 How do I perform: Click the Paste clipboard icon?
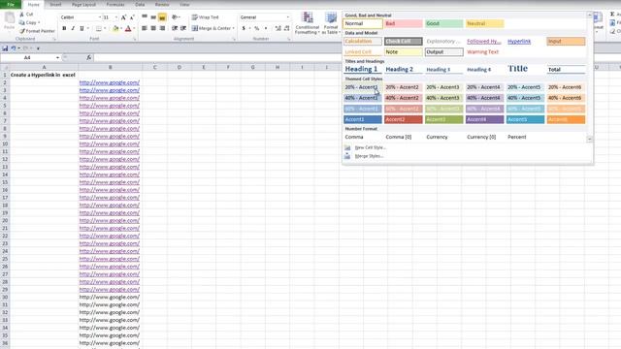9,18
